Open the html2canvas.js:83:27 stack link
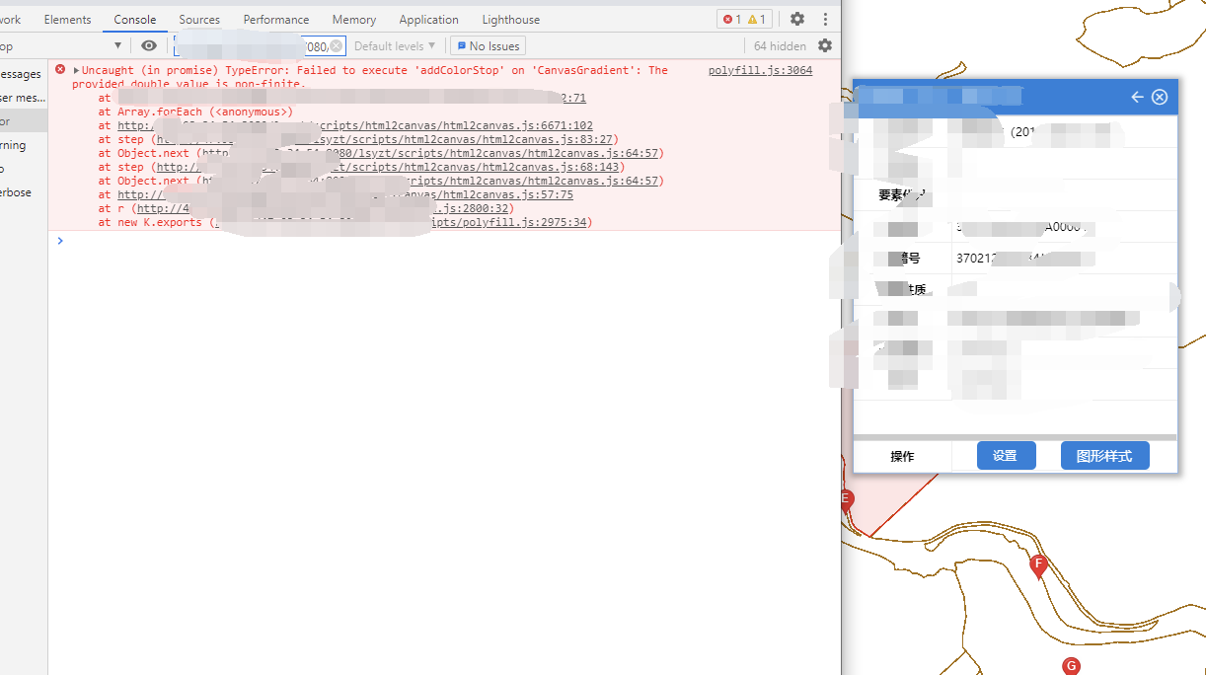This screenshot has height=675, width=1206. coord(384,139)
